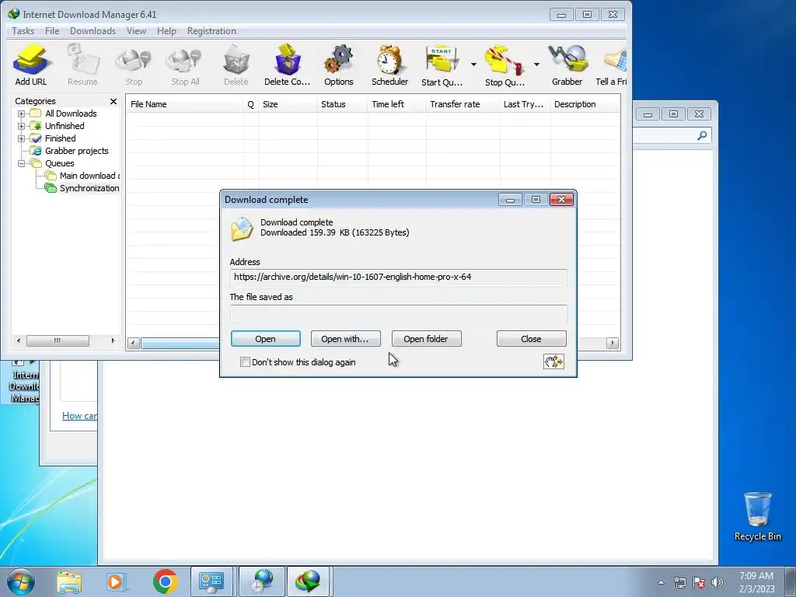This screenshot has width=796, height=597.
Task: Sort by the File Name column header
Action: tap(185, 104)
